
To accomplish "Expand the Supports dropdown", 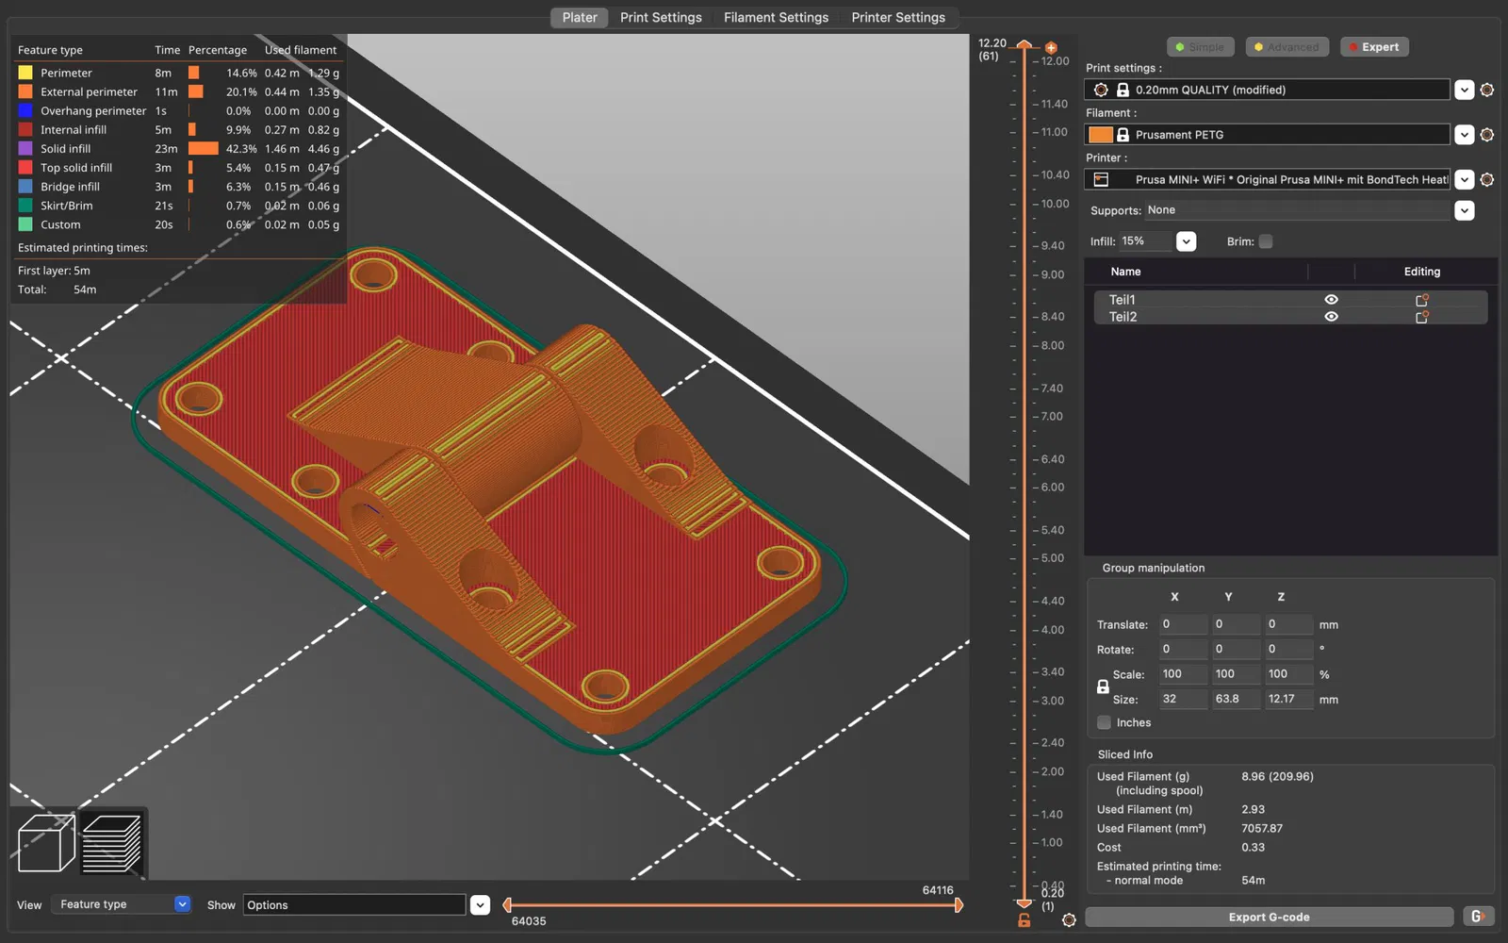I will pos(1464,210).
